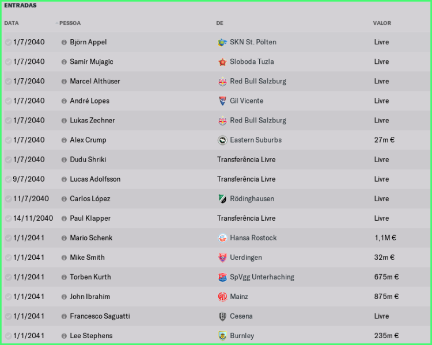Toggle the check circle for Paul Klapper row
Image resolution: width=432 pixels, height=345 pixels.
pos(8,218)
